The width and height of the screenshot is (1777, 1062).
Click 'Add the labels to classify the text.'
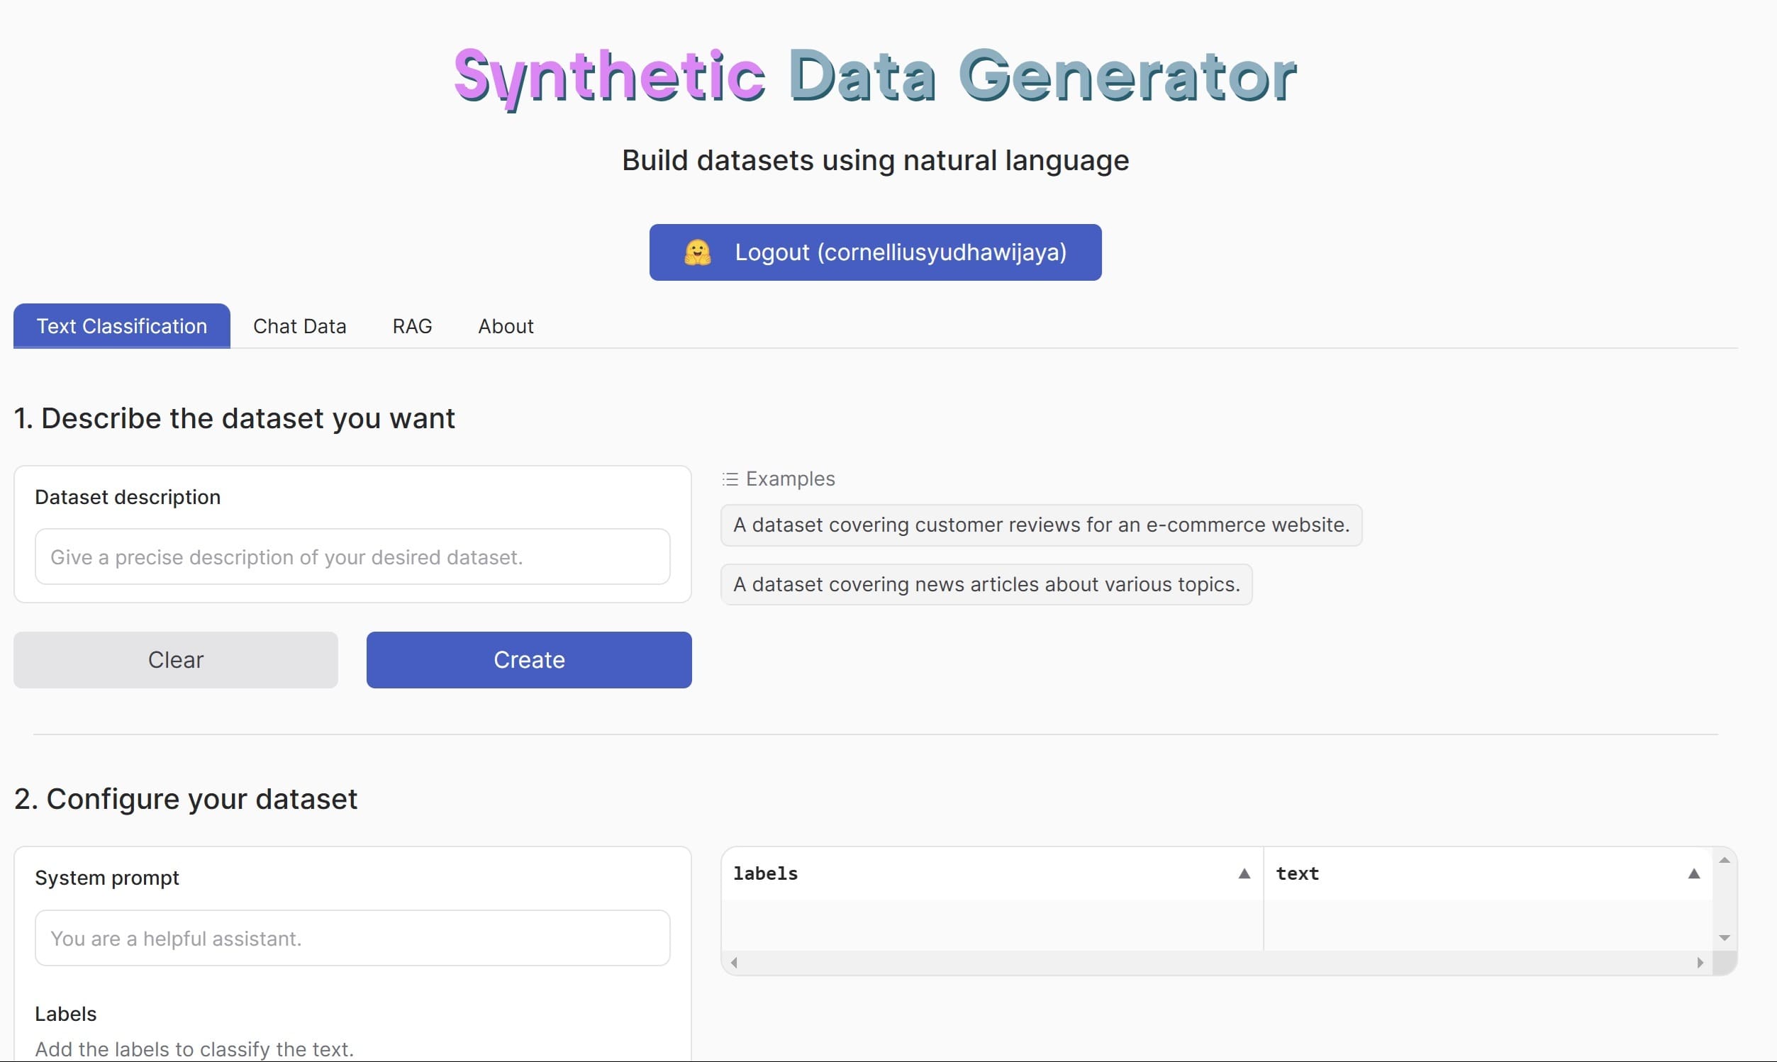pos(194,1049)
